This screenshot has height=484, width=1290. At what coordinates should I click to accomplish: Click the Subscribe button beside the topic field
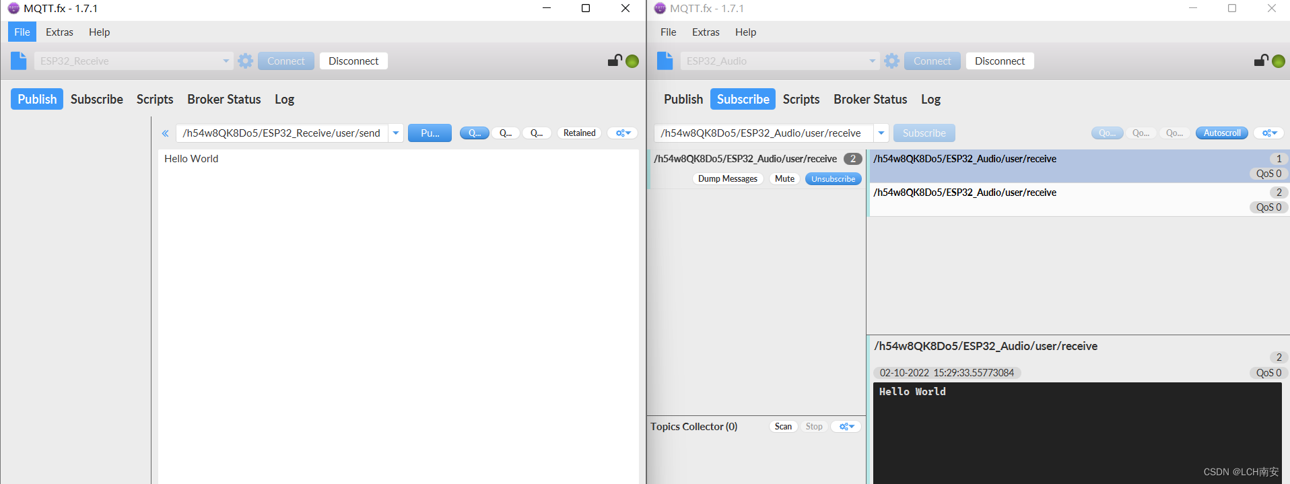tap(924, 133)
